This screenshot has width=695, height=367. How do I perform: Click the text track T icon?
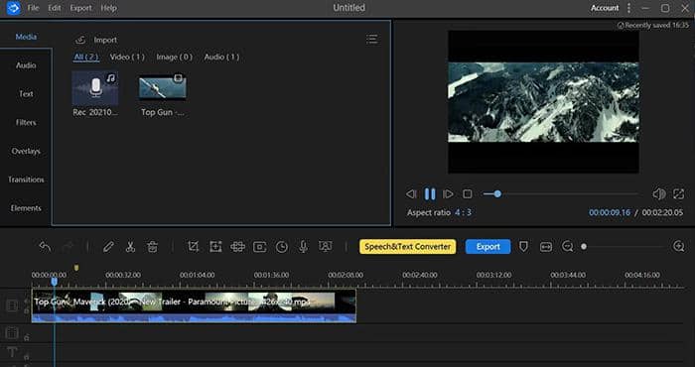point(12,352)
